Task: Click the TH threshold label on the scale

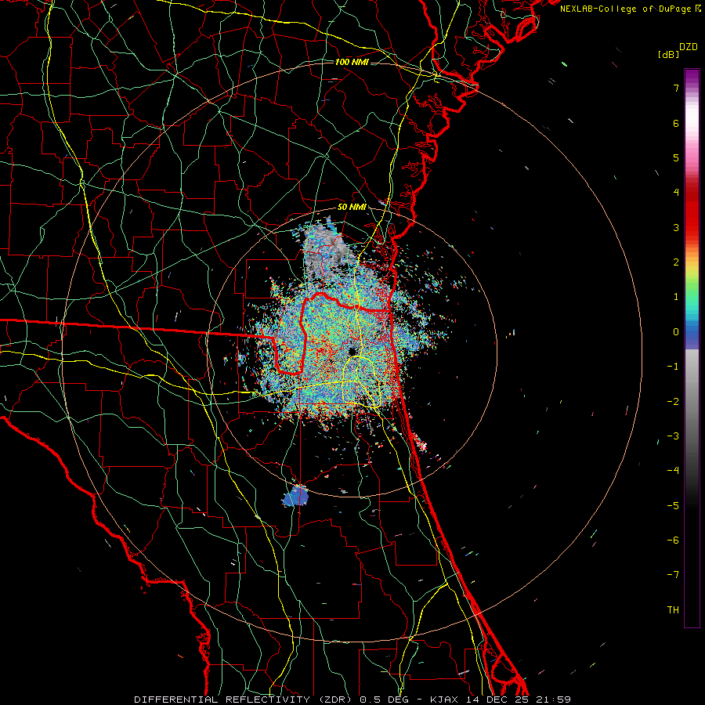Action: point(673,610)
